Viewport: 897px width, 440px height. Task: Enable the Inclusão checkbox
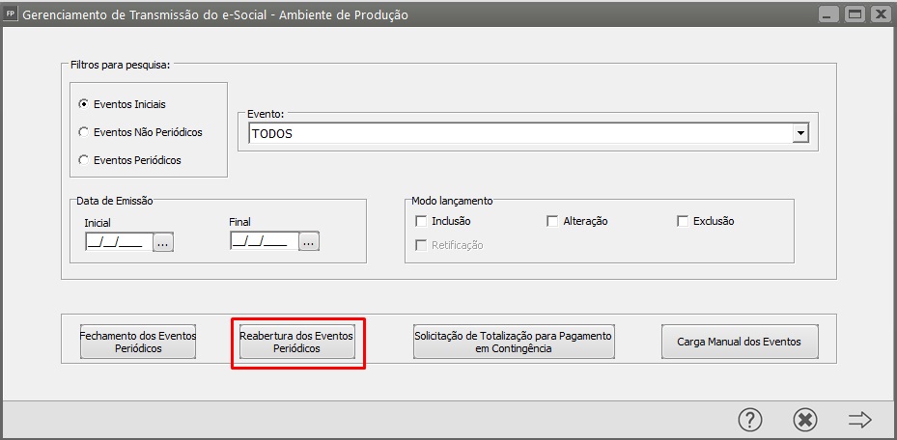tap(421, 221)
